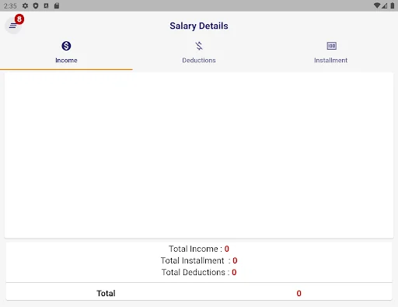
Task: Click the SD card status bar icon
Action: click(x=57, y=5)
